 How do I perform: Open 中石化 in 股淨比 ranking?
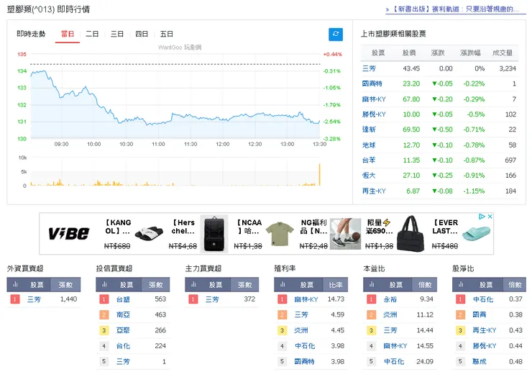tap(483, 299)
